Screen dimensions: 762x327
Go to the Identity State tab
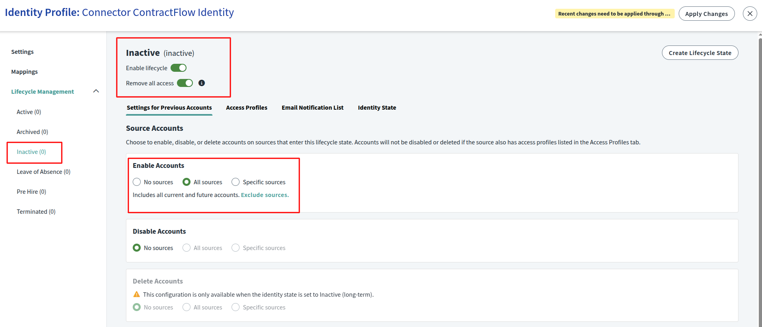(377, 108)
